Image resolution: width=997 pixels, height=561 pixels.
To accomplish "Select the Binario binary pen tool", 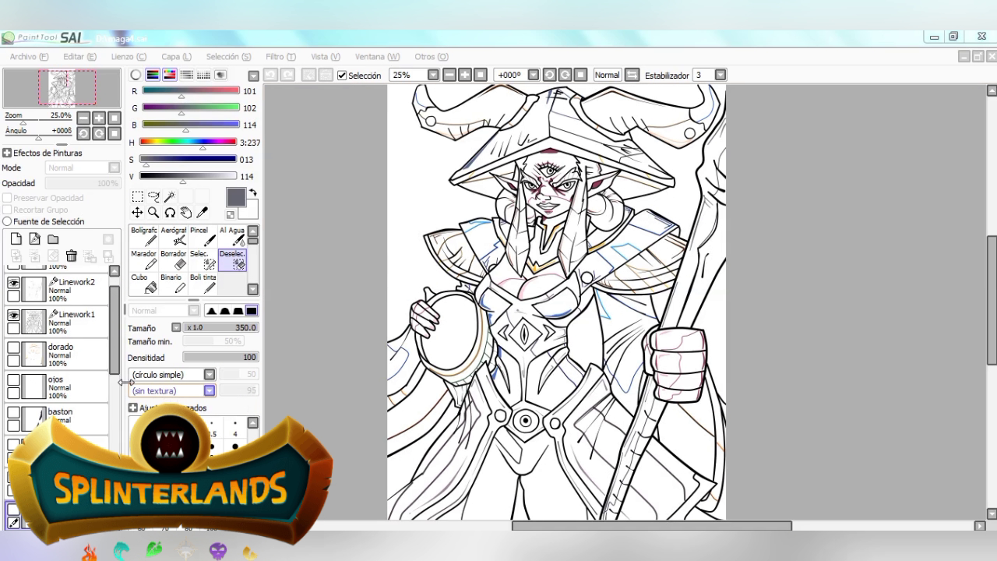I will (x=173, y=284).
